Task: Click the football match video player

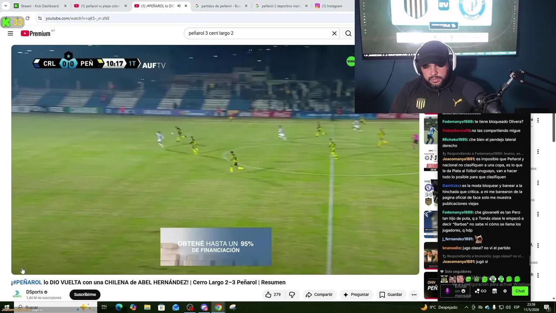Action: 215,160
